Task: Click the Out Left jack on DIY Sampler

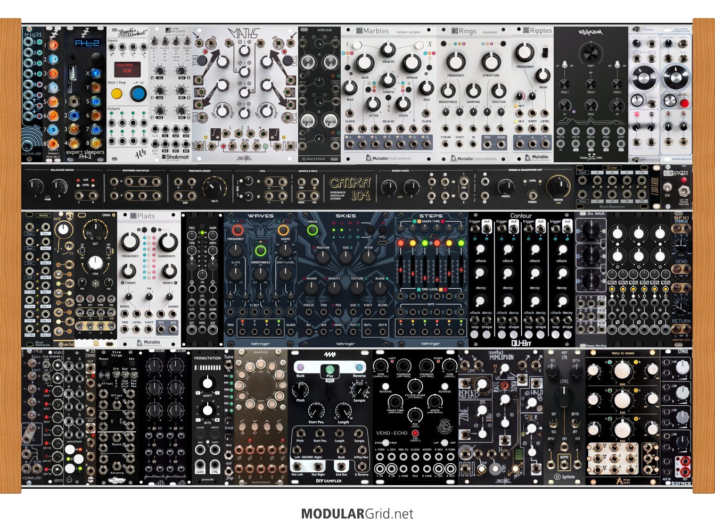Action: [x=298, y=465]
